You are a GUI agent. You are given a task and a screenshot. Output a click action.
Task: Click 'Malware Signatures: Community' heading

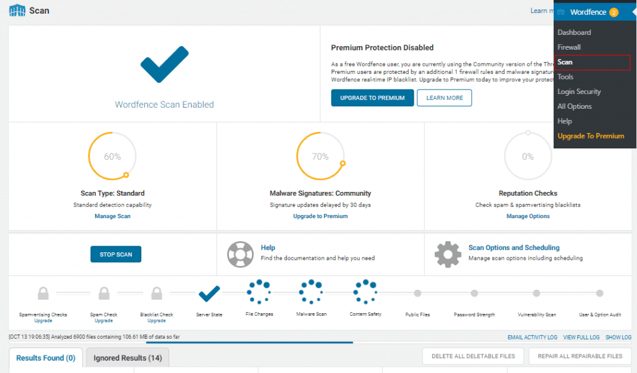[x=320, y=193]
